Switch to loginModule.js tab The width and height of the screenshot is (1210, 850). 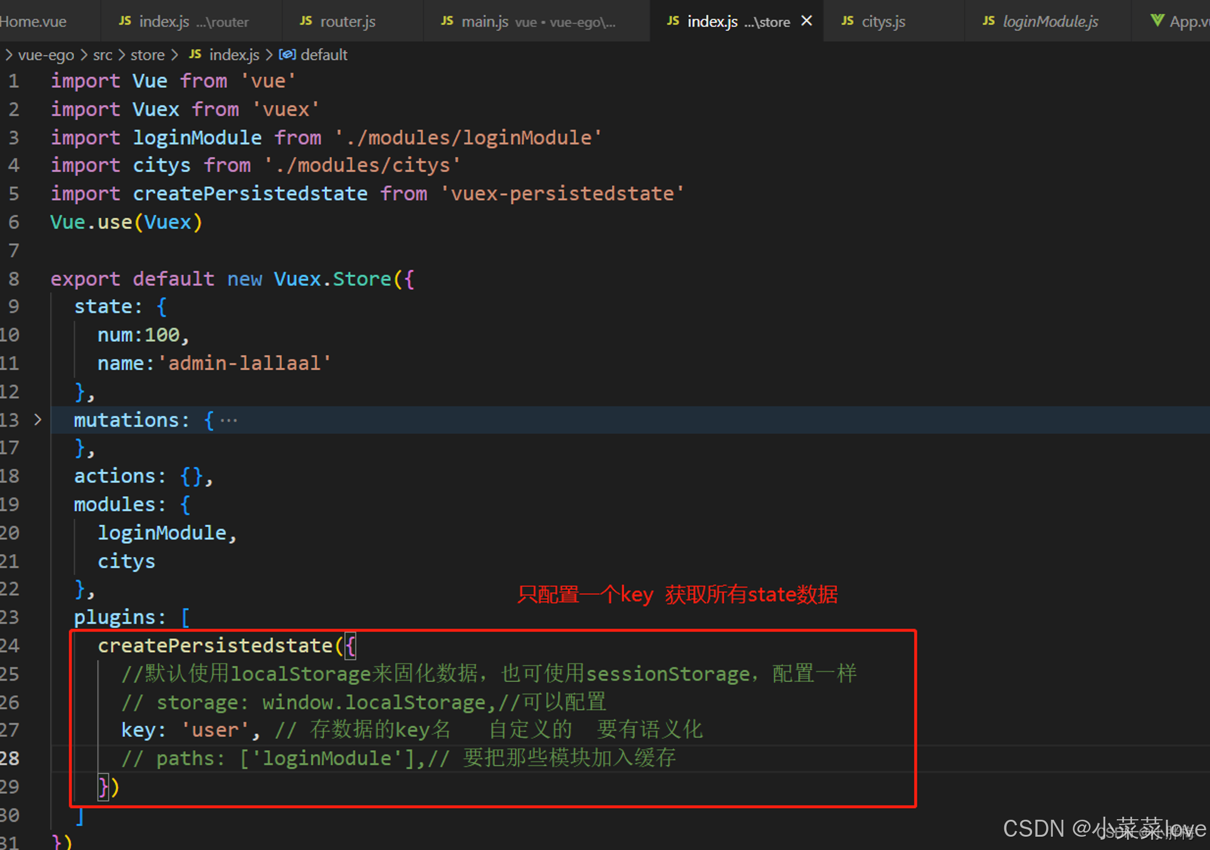click(1050, 22)
